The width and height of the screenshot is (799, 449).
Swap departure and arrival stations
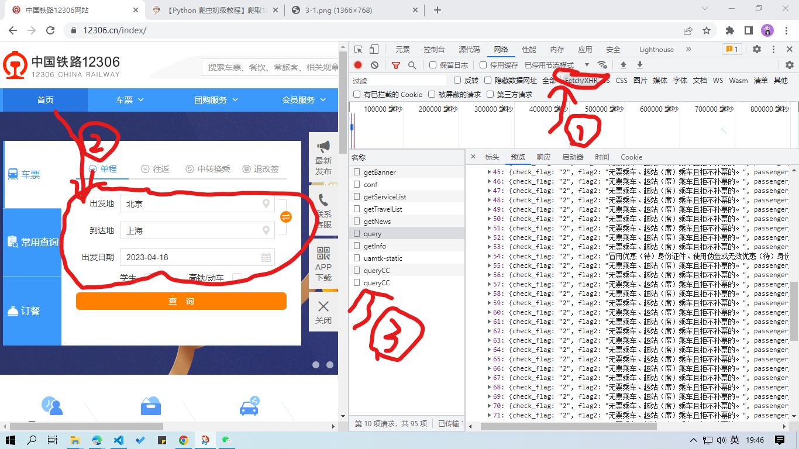coord(286,217)
